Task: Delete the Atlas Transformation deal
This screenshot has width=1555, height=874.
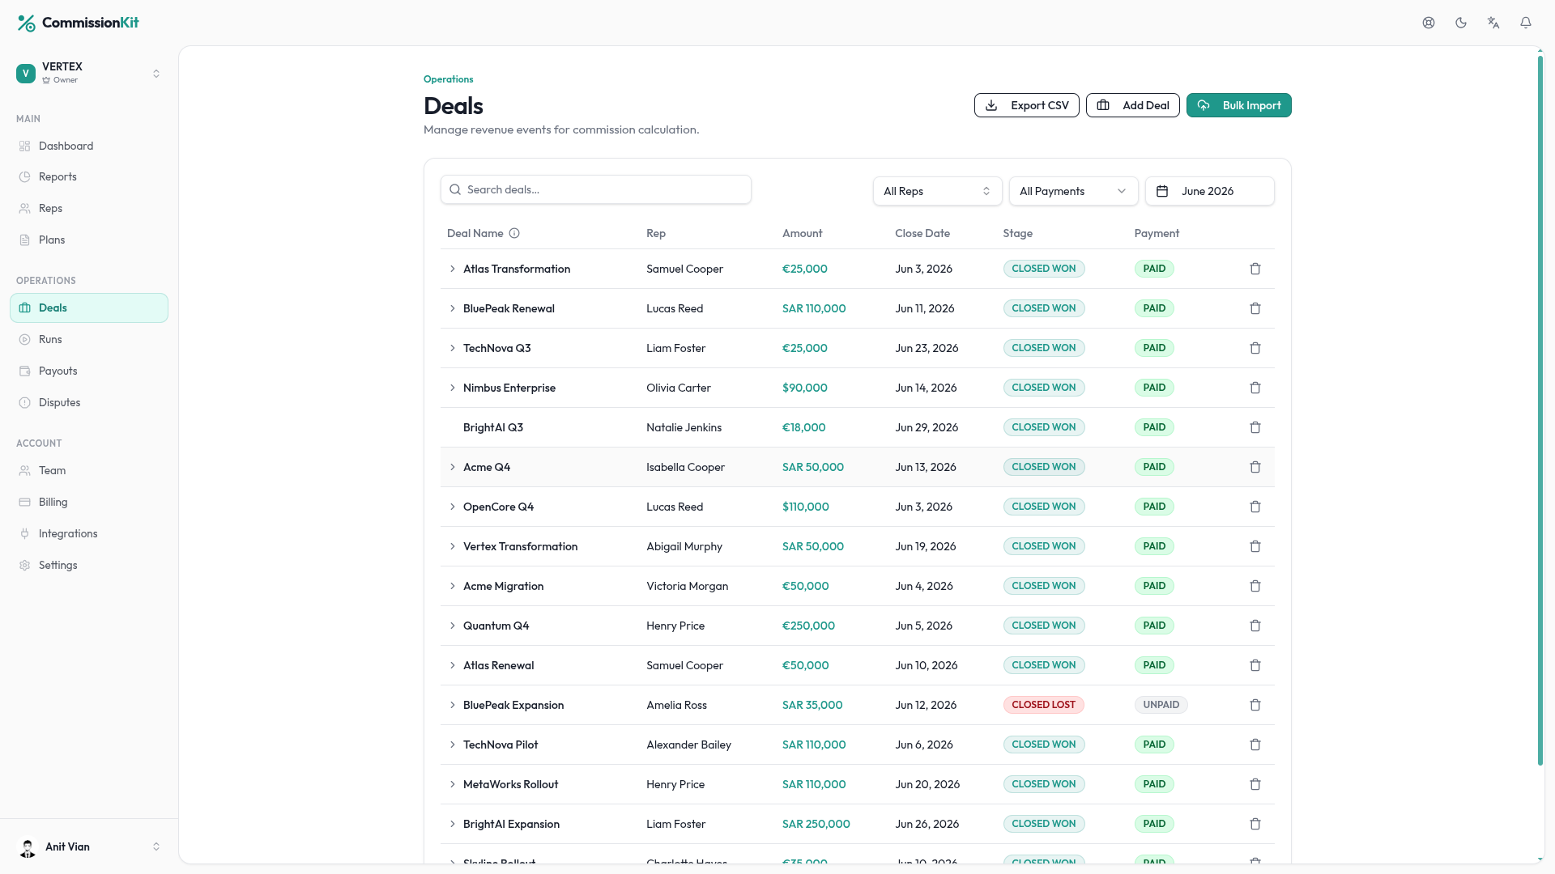Action: tap(1255, 269)
